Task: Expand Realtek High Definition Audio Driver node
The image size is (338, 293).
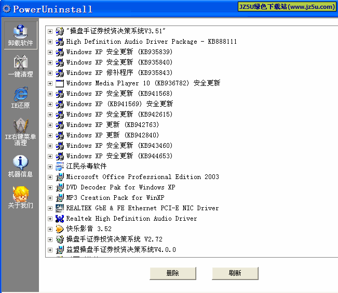Action: [x=50, y=219]
